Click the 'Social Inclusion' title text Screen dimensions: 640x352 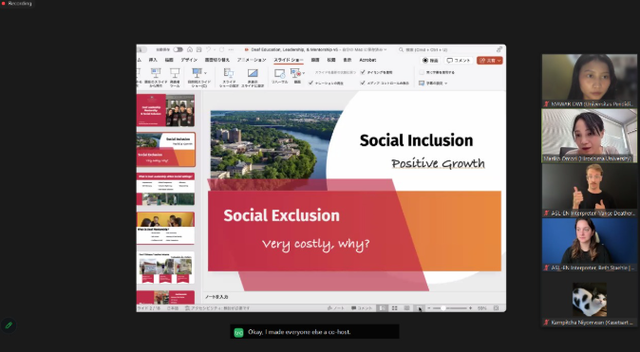[416, 140]
